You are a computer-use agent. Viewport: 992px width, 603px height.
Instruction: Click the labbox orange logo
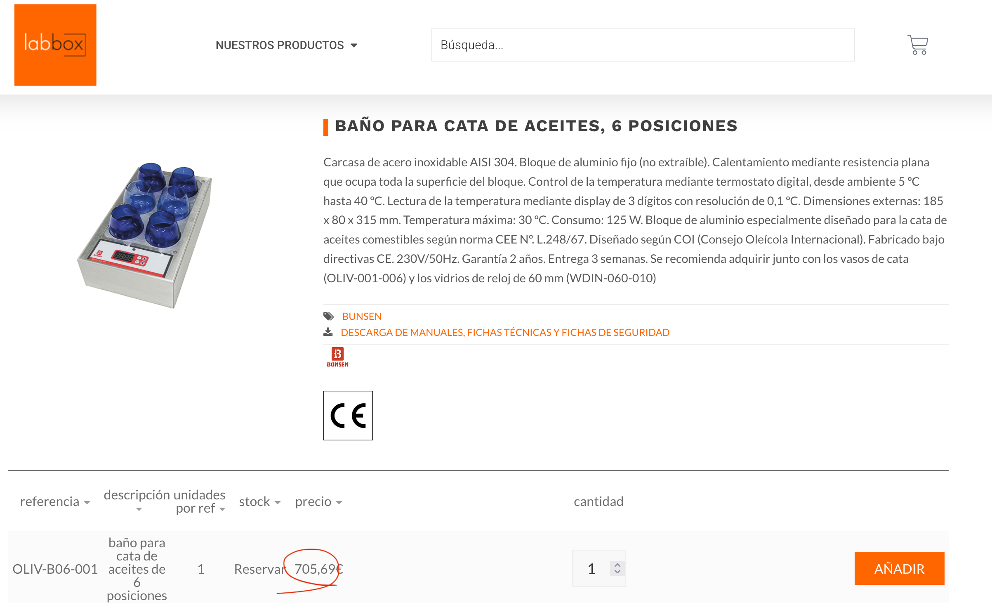pos(55,45)
